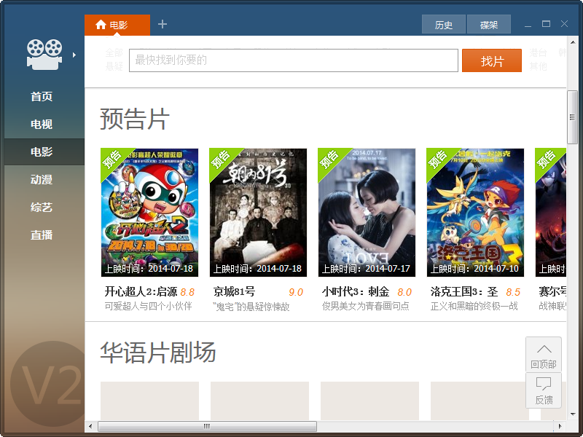Image resolution: width=583 pixels, height=437 pixels.
Task: Open the 反馈 feedback button
Action: click(544, 390)
